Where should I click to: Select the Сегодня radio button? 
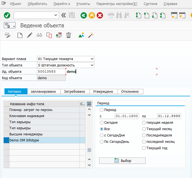(101, 123)
